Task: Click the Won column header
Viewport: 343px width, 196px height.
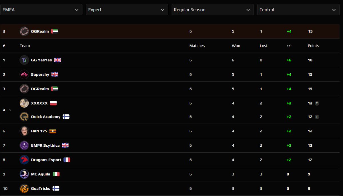Action: tap(236, 46)
